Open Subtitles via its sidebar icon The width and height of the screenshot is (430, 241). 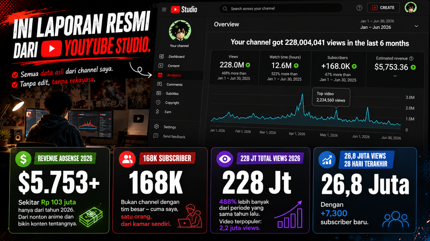point(159,93)
